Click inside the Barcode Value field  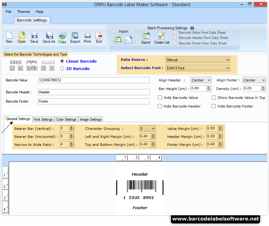92,80
